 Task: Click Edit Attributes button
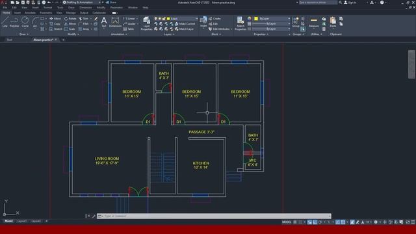pyautogui.click(x=219, y=29)
